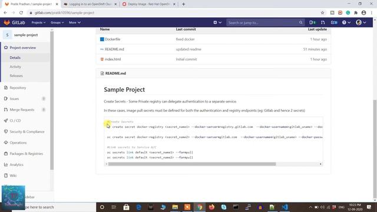Click the browser back arrow
Image resolution: width=377 pixels, height=212 pixels.
click(x=5, y=13)
